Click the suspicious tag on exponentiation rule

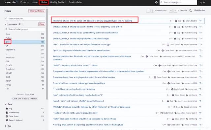(x=193, y=89)
